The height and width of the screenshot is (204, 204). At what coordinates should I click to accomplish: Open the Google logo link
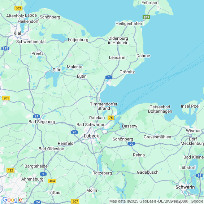pos(12,200)
